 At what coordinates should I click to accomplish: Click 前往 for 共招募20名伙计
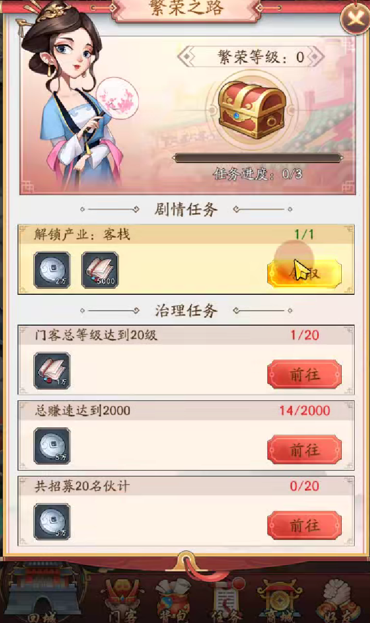point(304,525)
